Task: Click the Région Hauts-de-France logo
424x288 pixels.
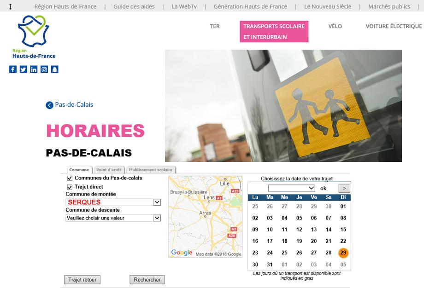Action: point(34,37)
